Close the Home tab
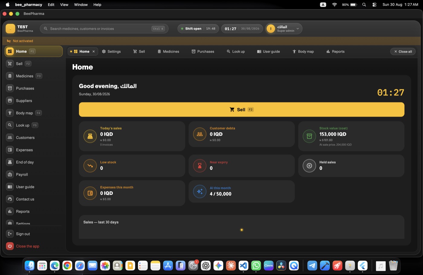 click(x=94, y=51)
